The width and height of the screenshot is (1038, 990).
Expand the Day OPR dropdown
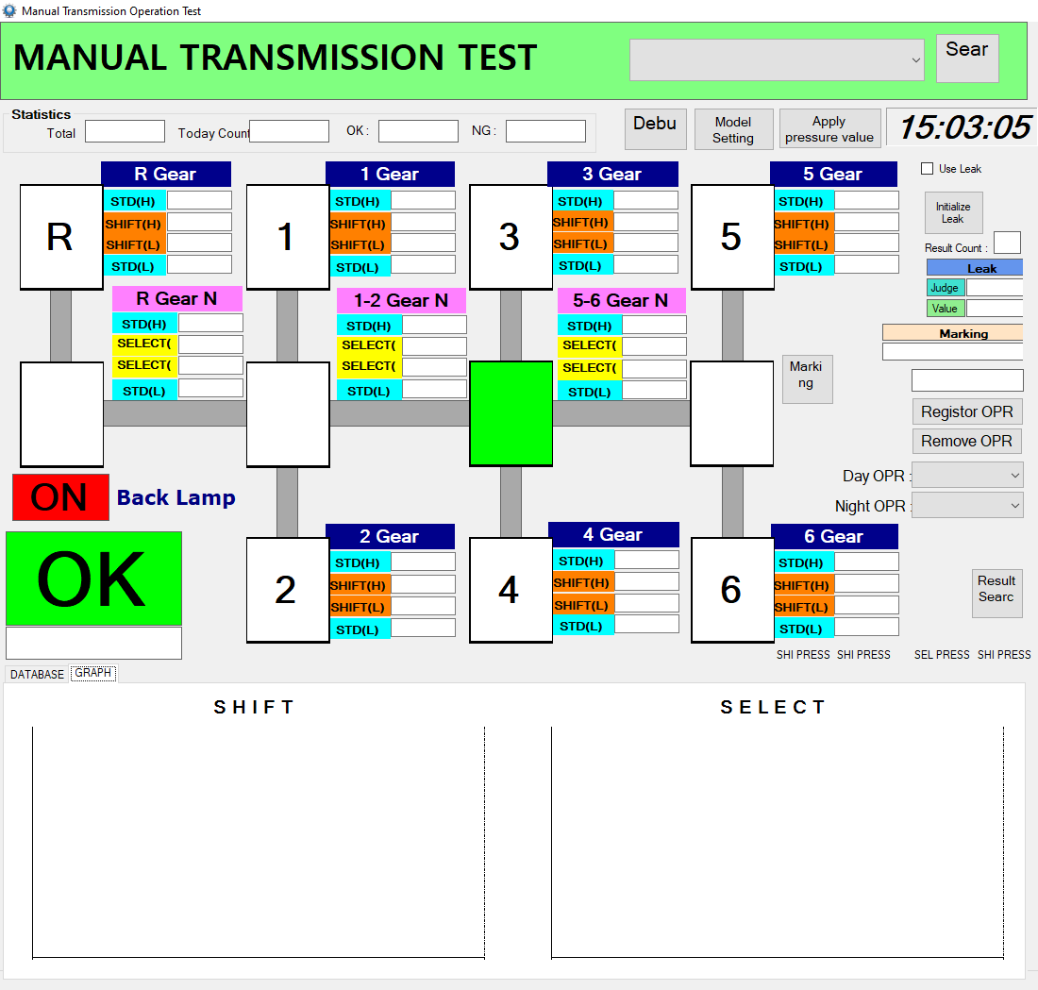(x=967, y=475)
